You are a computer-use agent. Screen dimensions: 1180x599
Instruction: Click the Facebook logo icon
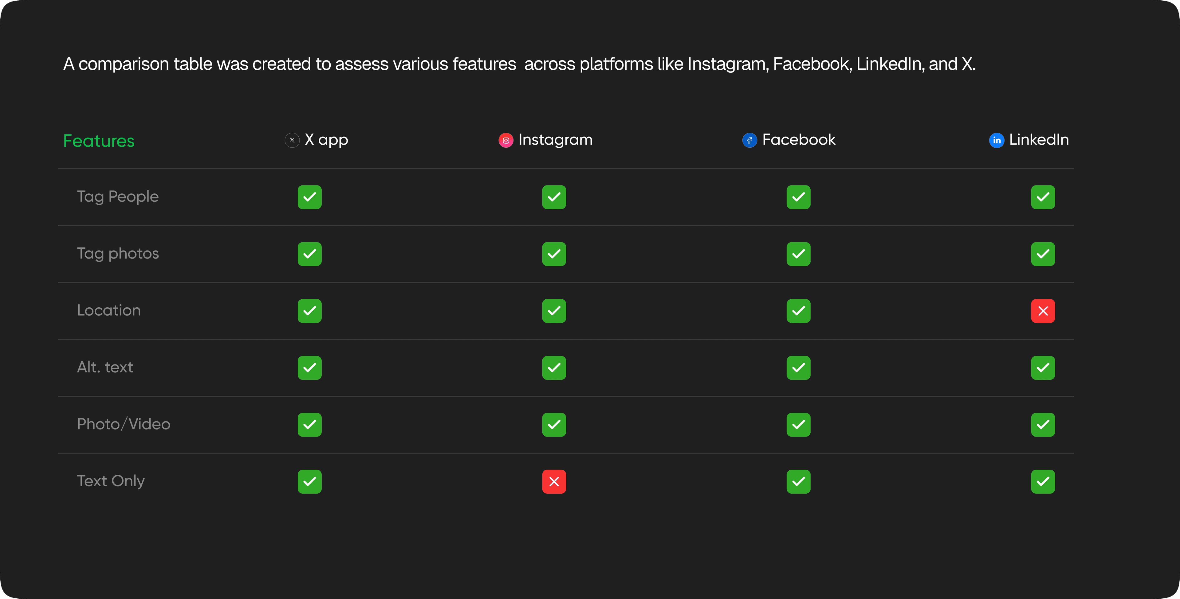click(x=749, y=141)
